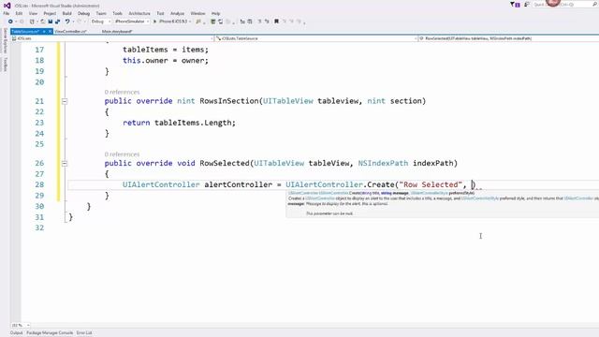Click the 0 references link above RowsInSection

(122, 92)
